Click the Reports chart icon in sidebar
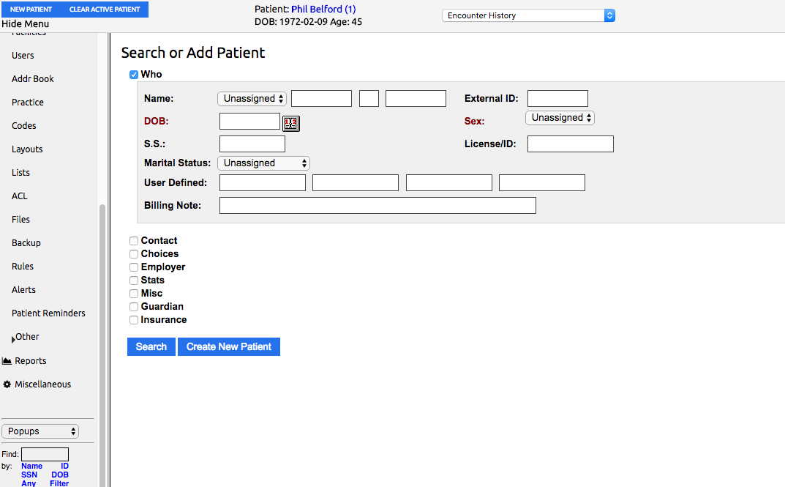The image size is (785, 487). 7,361
